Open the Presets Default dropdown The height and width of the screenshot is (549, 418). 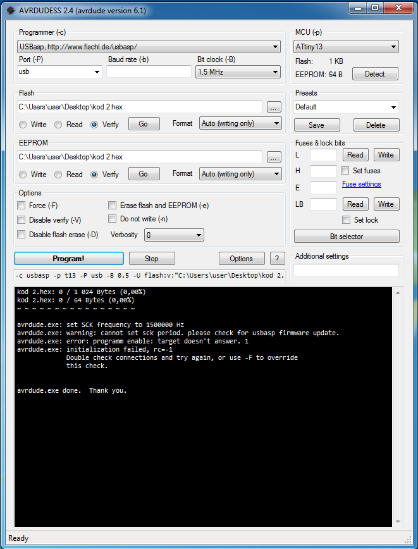coord(346,107)
